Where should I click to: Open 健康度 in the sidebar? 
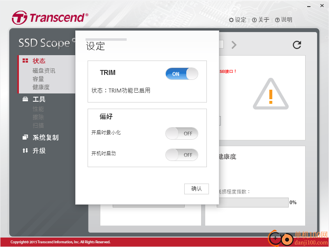[x=41, y=87]
